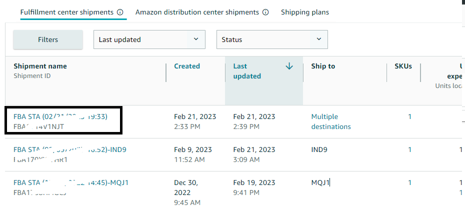Image resolution: width=465 pixels, height=207 pixels.
Task: Open the Status filter dropdown
Action: click(271, 39)
